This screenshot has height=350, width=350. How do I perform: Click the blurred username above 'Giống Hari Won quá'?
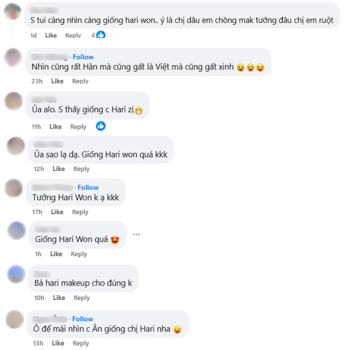point(48,229)
